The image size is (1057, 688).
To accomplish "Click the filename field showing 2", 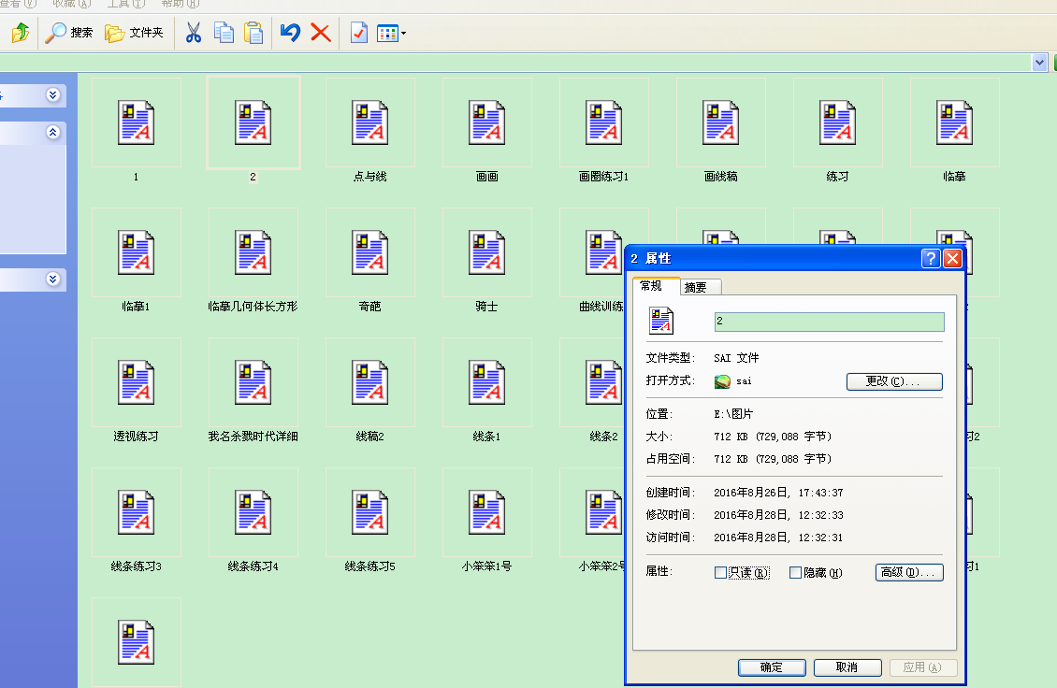I will click(x=828, y=321).
